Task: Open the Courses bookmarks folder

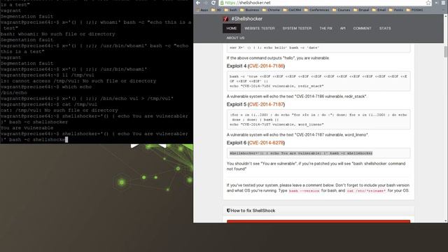Action: (341, 10)
